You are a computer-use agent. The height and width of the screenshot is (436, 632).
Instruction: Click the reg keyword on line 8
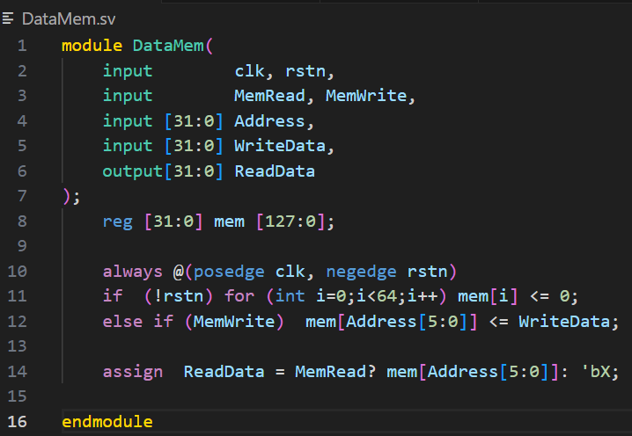point(117,222)
